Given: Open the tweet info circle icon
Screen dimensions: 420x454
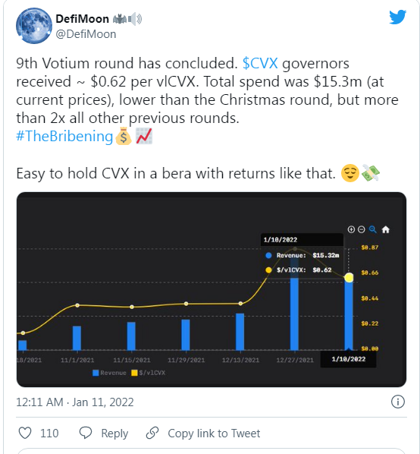Looking at the screenshot, I should coord(398,402).
